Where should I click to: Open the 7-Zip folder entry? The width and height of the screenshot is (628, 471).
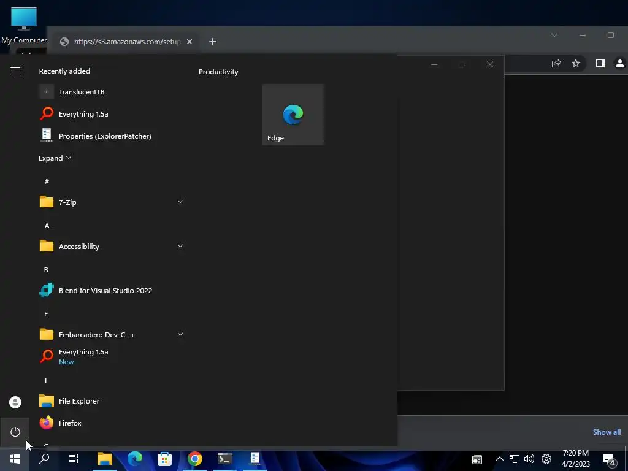tap(112, 202)
